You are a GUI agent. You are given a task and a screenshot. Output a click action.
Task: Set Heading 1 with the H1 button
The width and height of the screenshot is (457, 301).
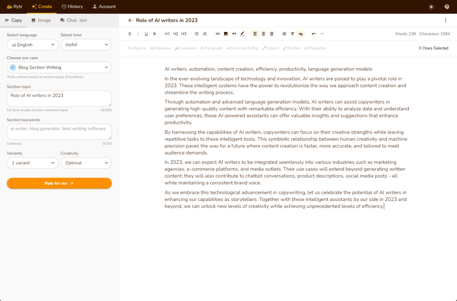(x=167, y=34)
